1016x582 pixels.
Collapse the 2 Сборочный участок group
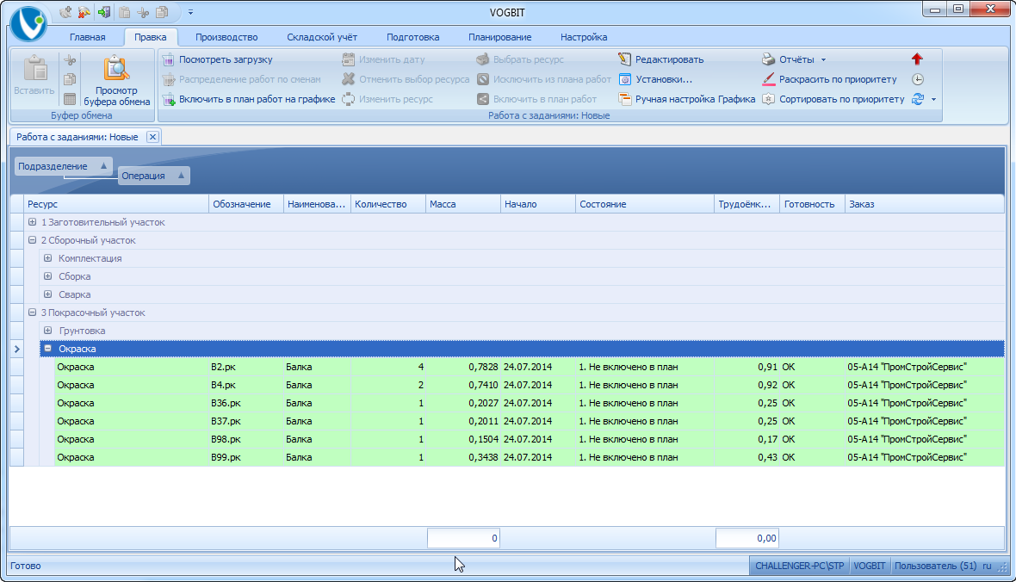pyautogui.click(x=32, y=240)
